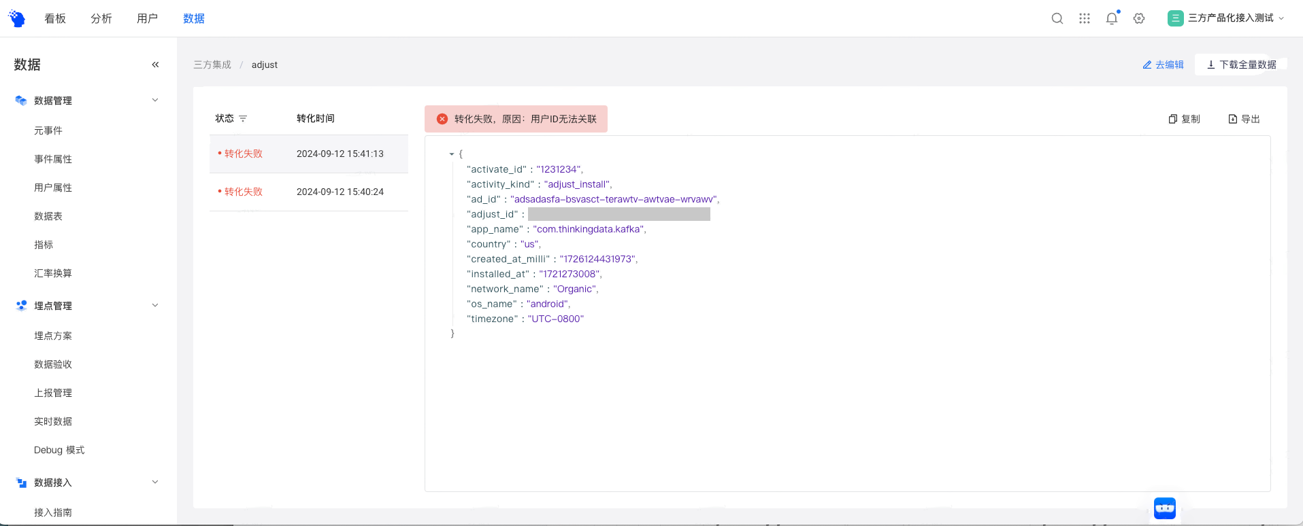Image resolution: width=1303 pixels, height=526 pixels.
Task: Open the notification bell
Action: pyautogui.click(x=1112, y=18)
